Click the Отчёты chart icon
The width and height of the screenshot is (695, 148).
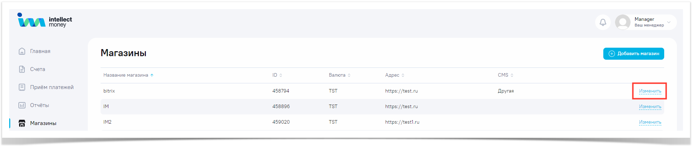click(22, 105)
